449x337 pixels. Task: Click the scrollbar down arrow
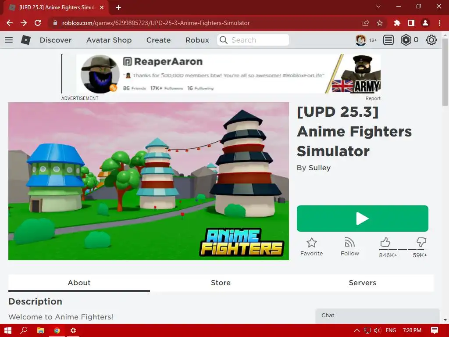coord(445,320)
